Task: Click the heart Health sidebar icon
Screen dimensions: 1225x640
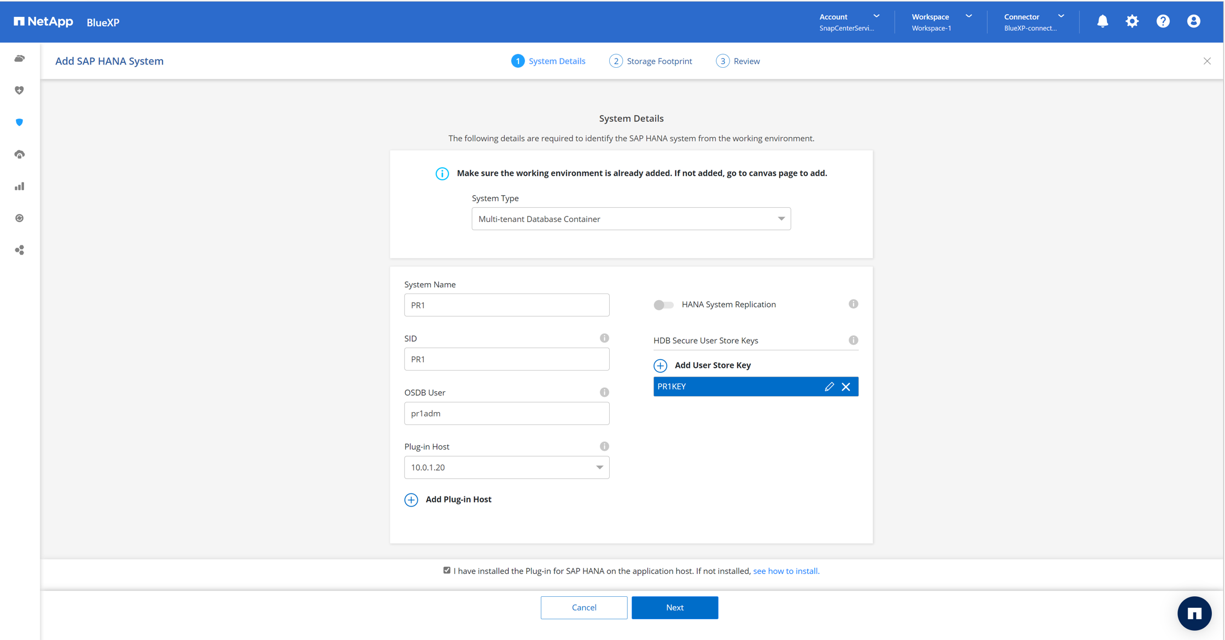Action: coord(20,90)
